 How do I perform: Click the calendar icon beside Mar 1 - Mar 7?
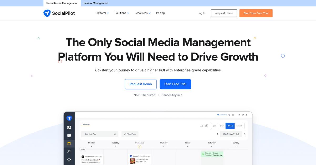pyautogui.click(x=238, y=134)
